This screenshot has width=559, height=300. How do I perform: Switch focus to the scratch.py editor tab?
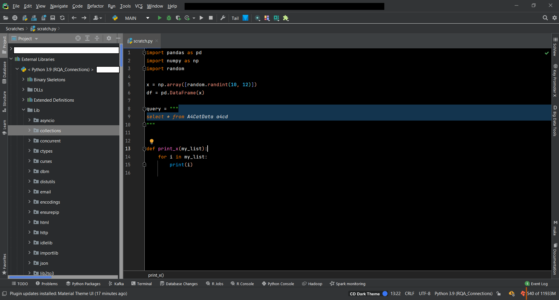click(142, 41)
